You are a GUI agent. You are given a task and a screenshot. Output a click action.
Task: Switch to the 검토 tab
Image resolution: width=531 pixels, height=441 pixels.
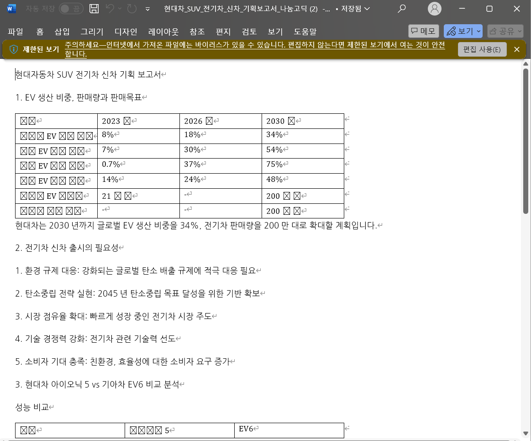coord(249,32)
